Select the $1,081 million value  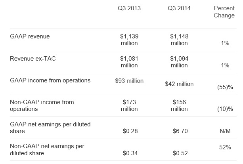pyautogui.click(x=129, y=62)
